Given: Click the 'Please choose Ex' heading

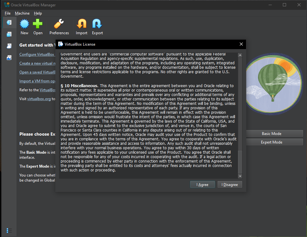Looking at the screenshot, I should coord(37,134).
